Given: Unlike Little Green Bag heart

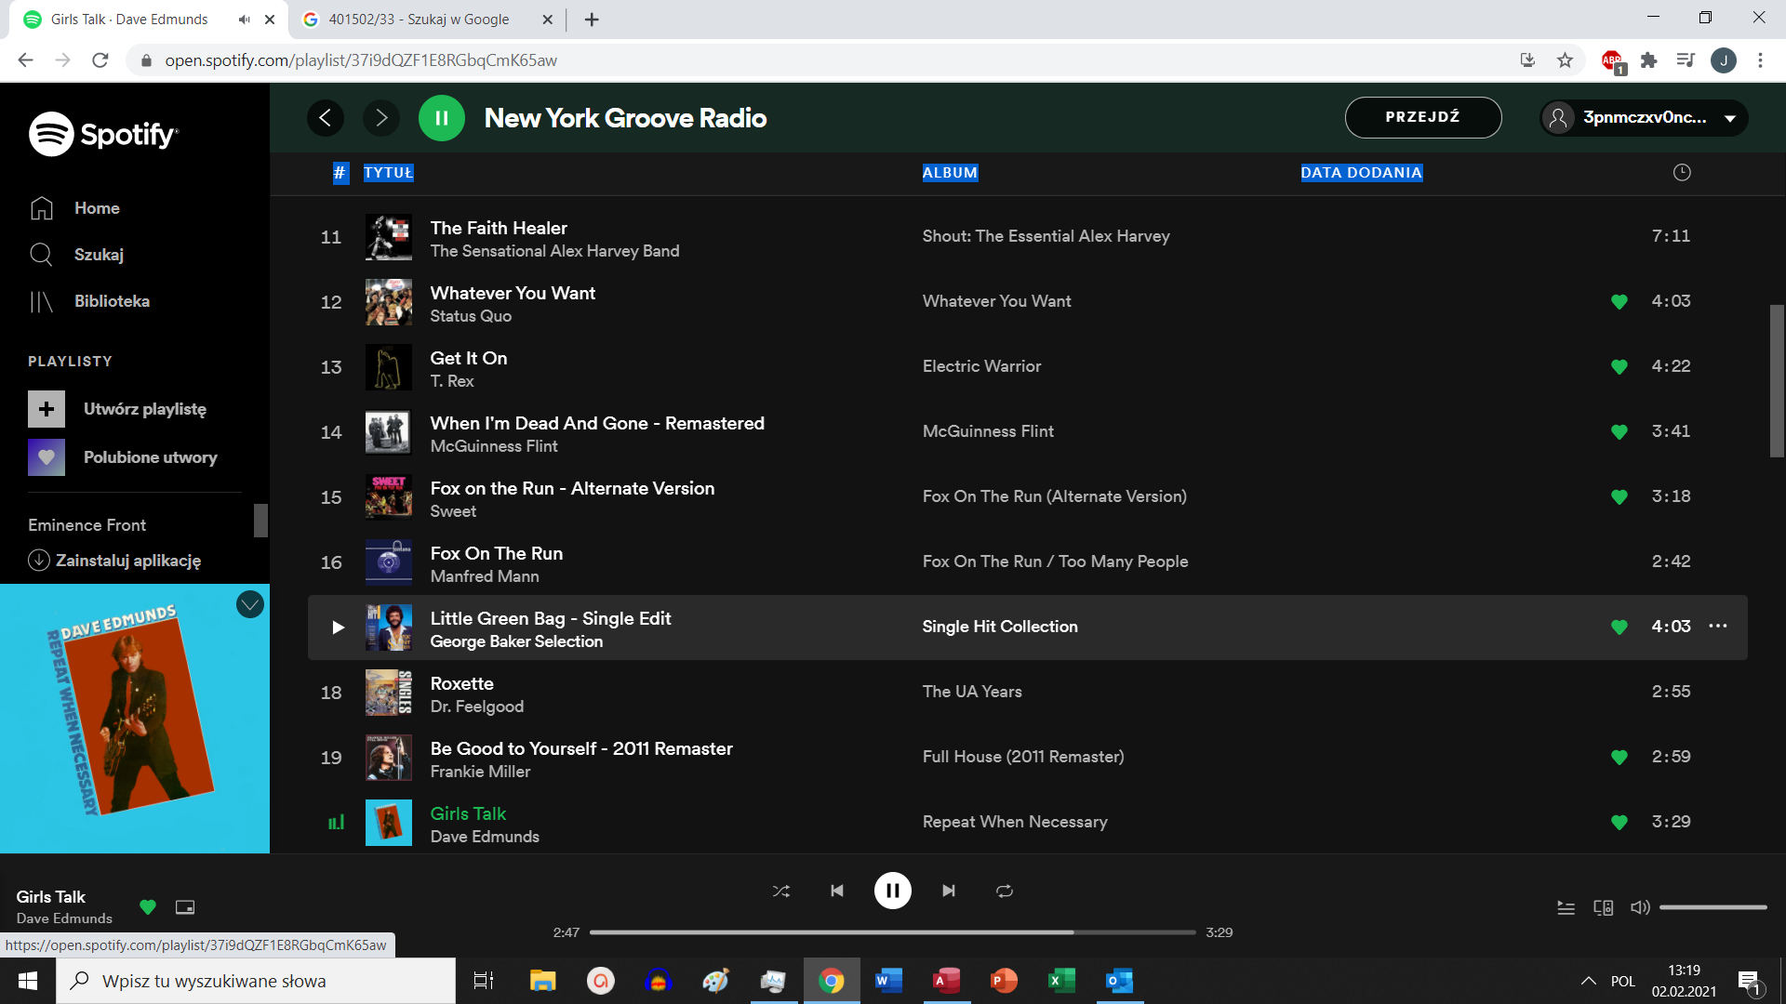Looking at the screenshot, I should pyautogui.click(x=1619, y=627).
